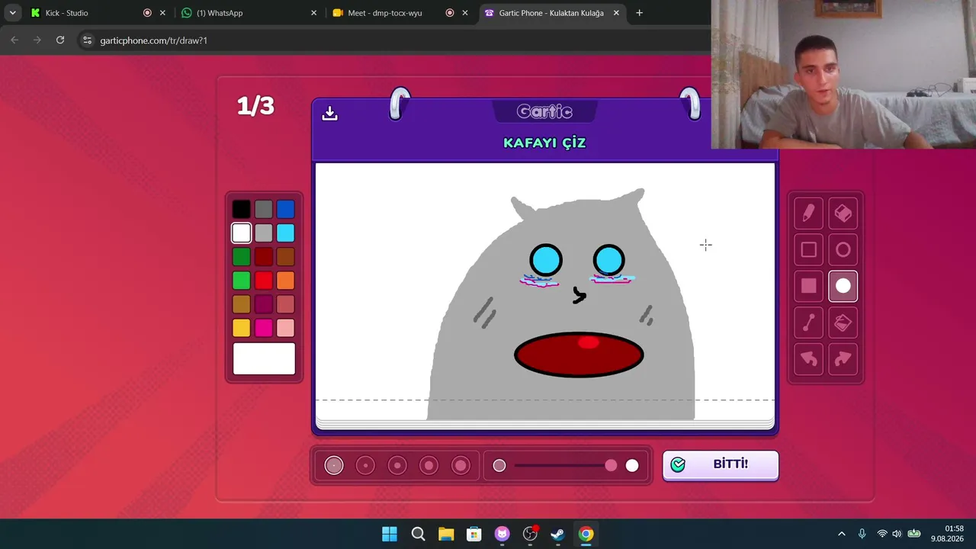Image resolution: width=976 pixels, height=549 pixels.
Task: Download the drawing with the download icon
Action: click(x=329, y=113)
